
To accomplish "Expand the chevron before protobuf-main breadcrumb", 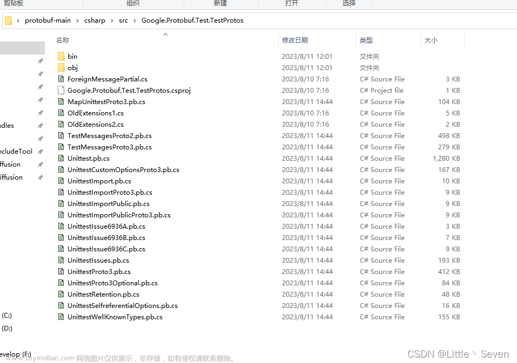I will (x=18, y=20).
